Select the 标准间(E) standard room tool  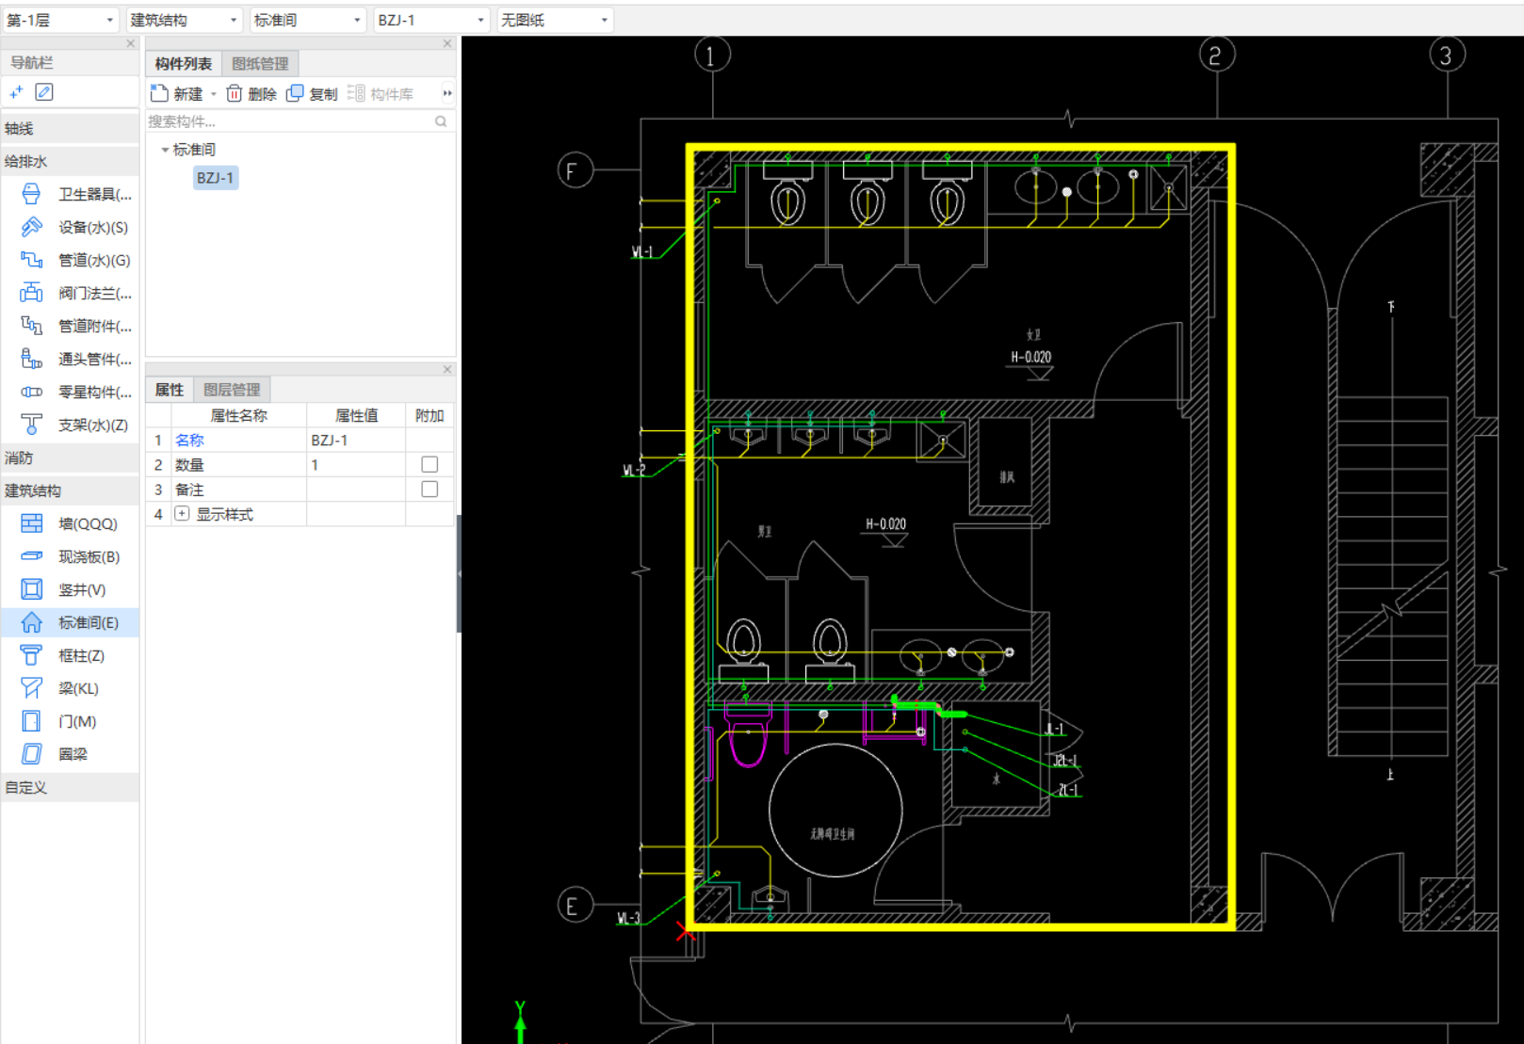(x=71, y=622)
